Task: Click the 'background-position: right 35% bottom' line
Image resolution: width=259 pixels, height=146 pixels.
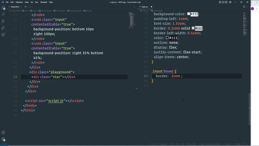Action: pyautogui.click(x=68, y=53)
